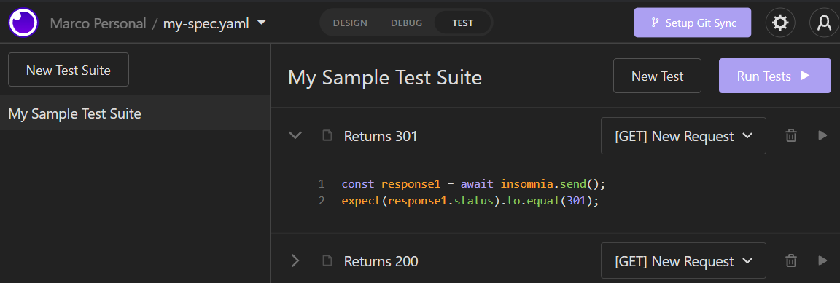The width and height of the screenshot is (840, 283).
Task: Add a New Test
Action: tap(657, 76)
